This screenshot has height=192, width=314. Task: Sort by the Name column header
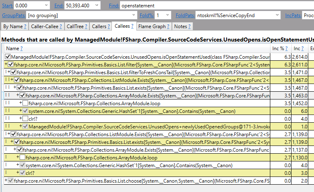click(12, 49)
